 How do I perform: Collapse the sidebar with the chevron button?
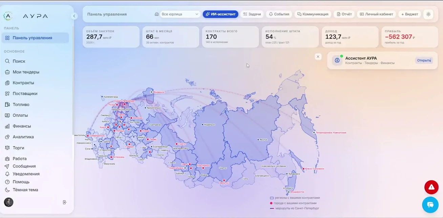click(74, 16)
